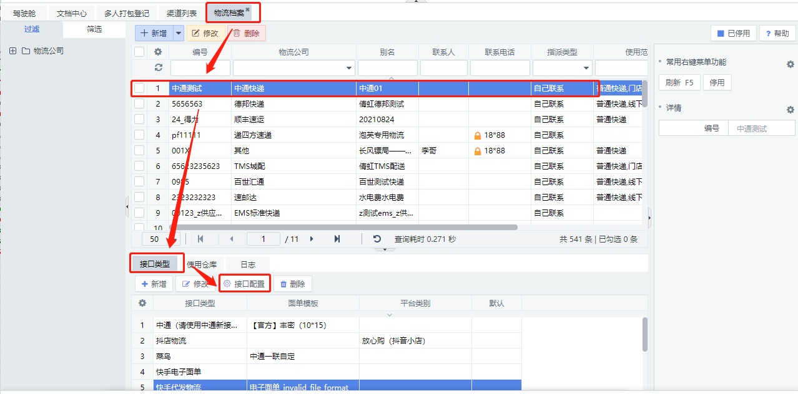Click the lower panel 删除 button
Viewport: 798px width, 394px height.
293,284
